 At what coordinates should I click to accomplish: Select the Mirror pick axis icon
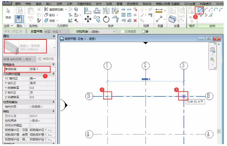click(106, 11)
